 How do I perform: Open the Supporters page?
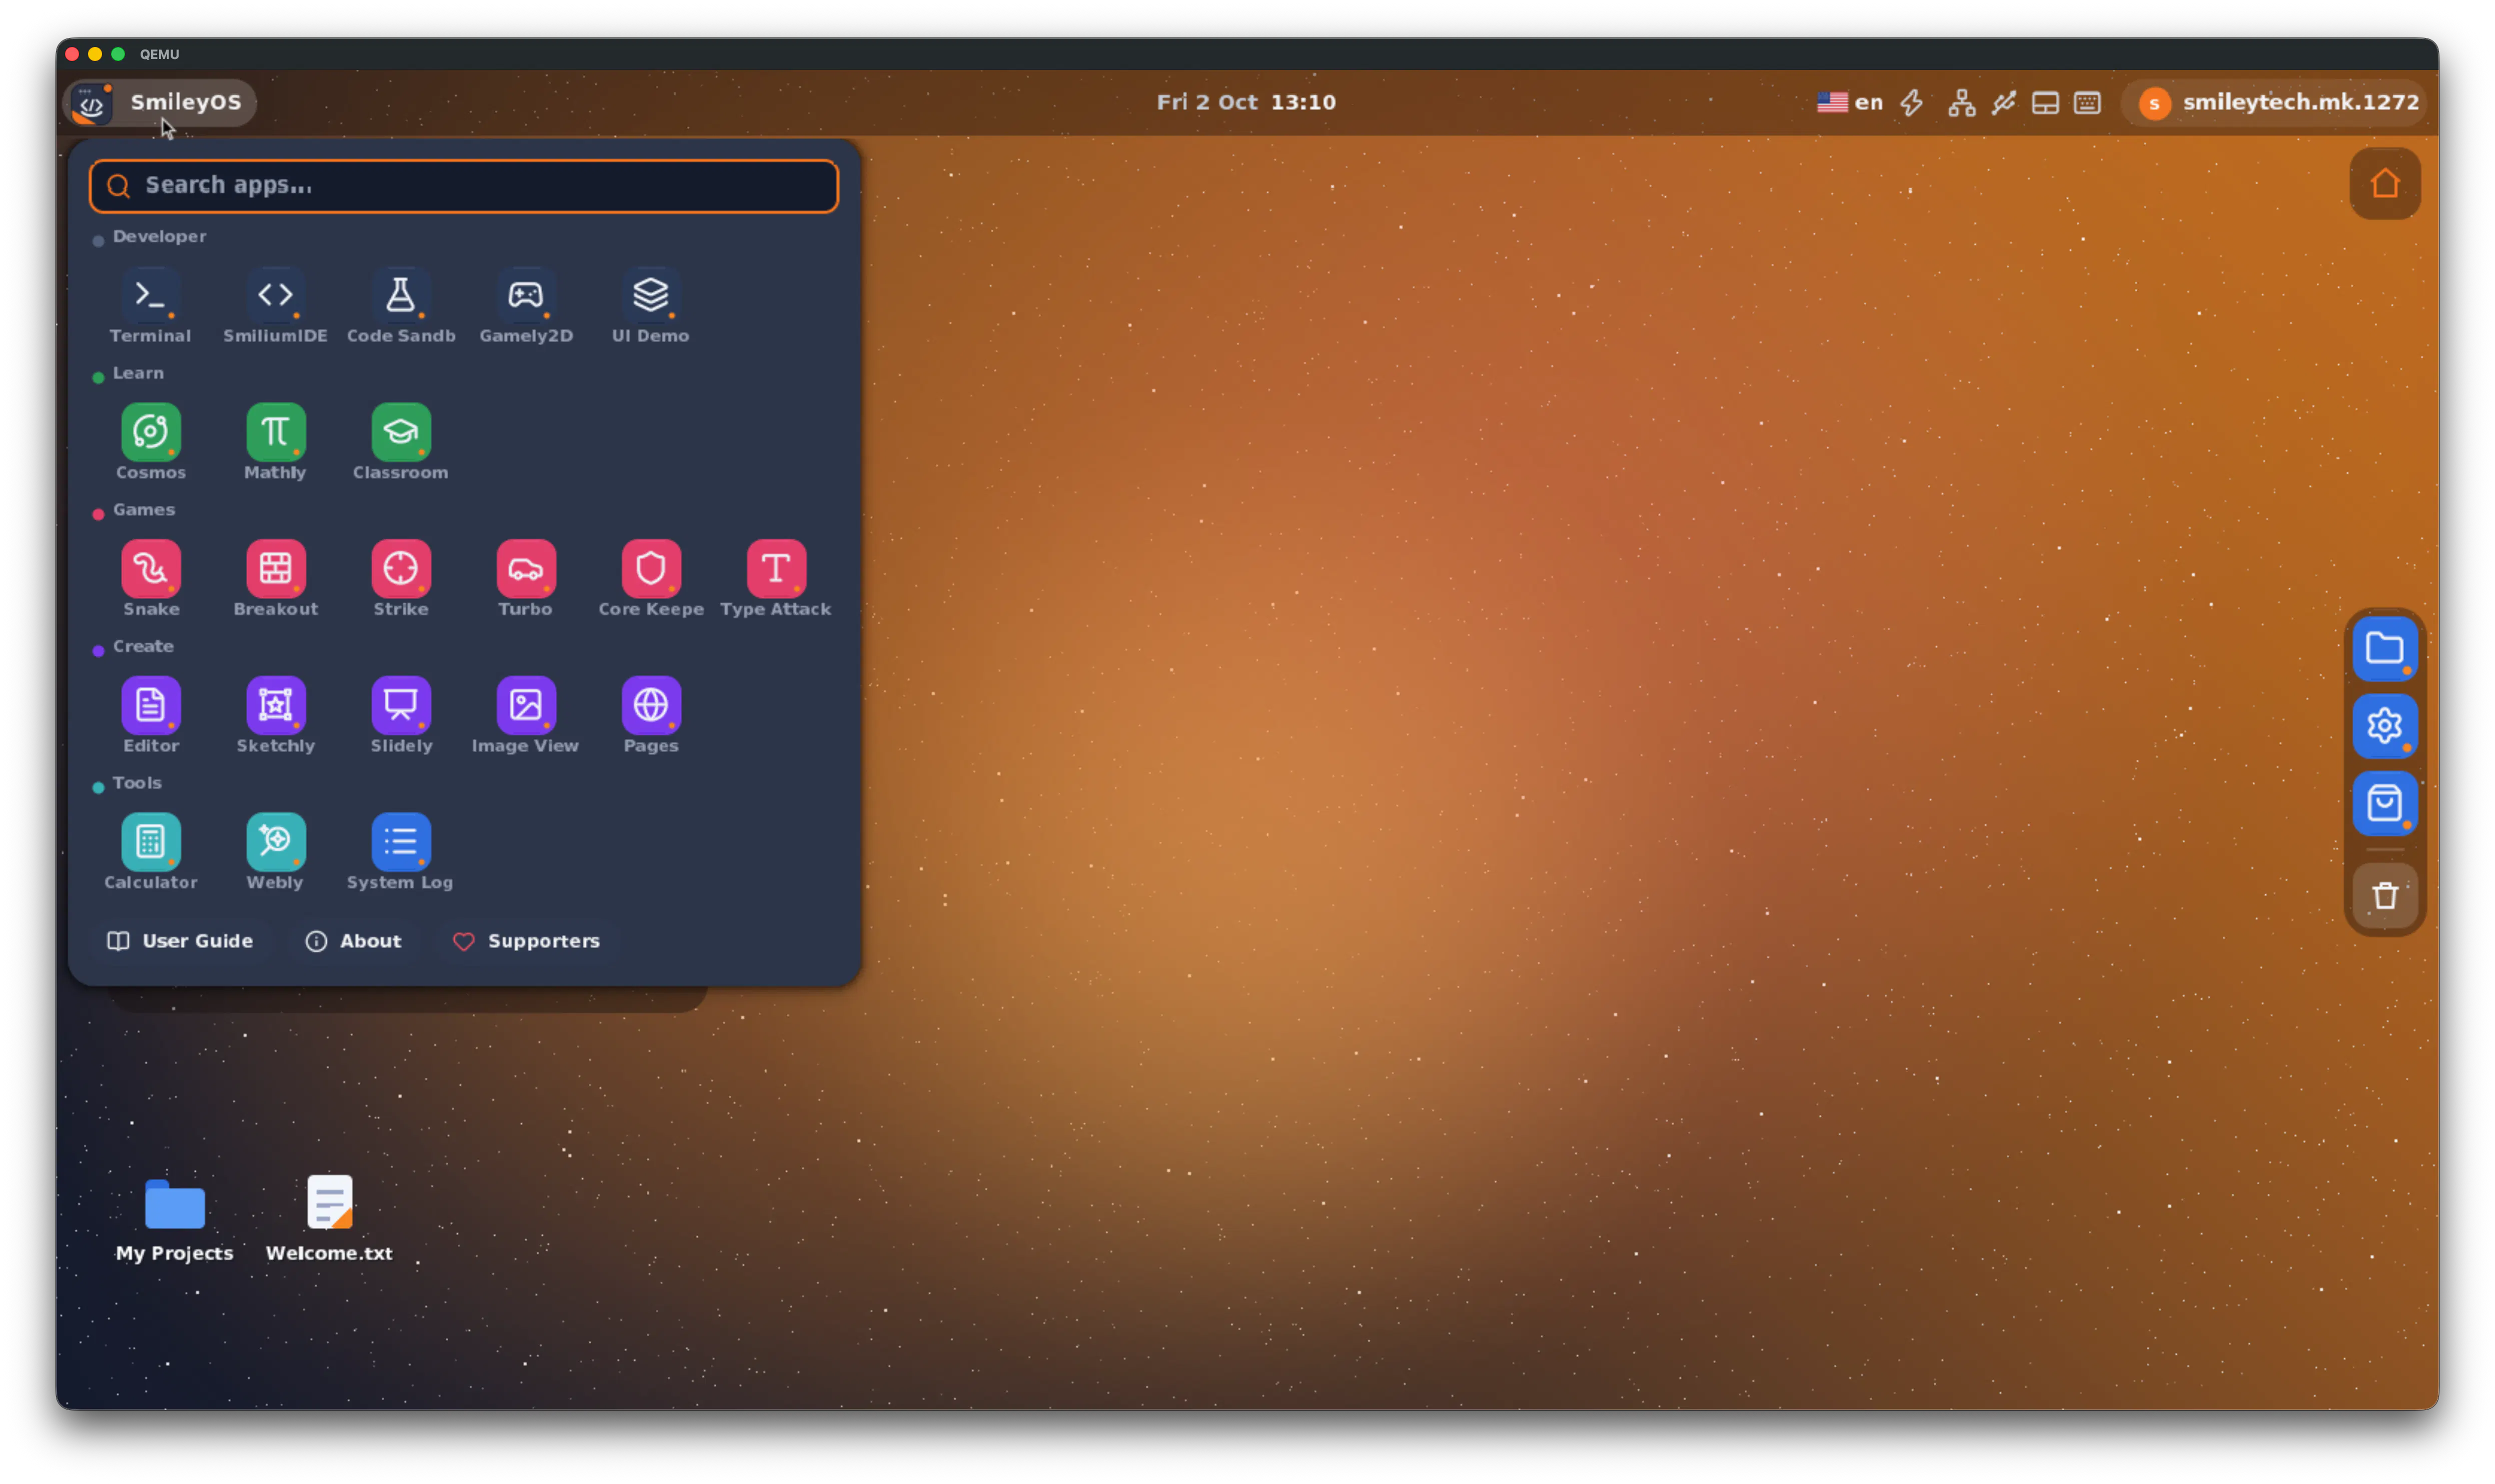526,941
